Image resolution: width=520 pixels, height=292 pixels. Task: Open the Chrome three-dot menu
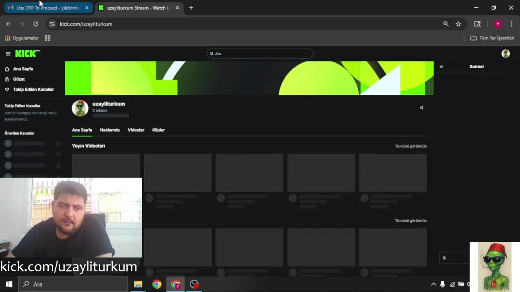point(511,24)
